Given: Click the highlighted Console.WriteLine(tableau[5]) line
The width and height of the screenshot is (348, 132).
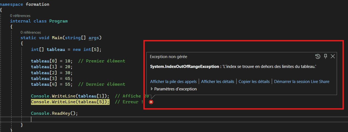Looking at the screenshot, I should pyautogui.click(x=70, y=102).
